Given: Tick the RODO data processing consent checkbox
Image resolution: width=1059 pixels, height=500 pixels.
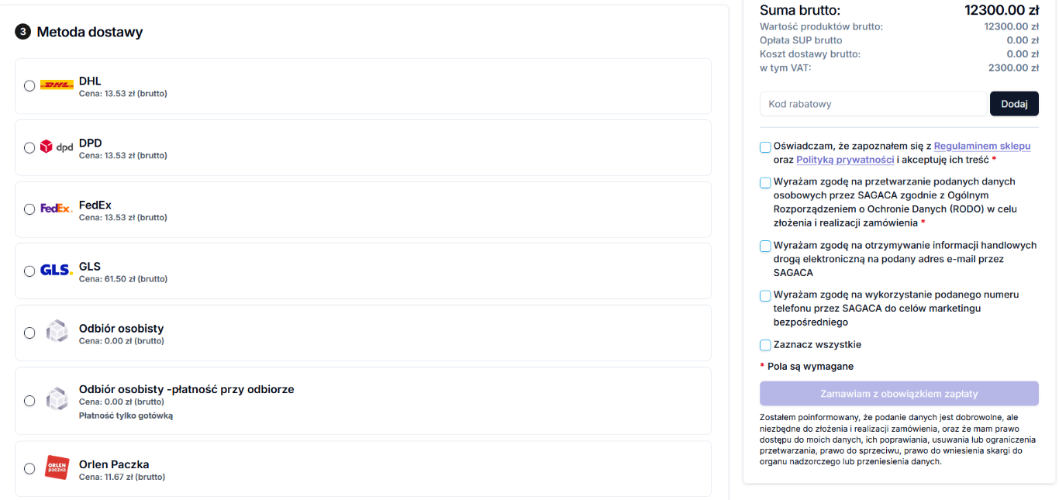Looking at the screenshot, I should click(765, 183).
